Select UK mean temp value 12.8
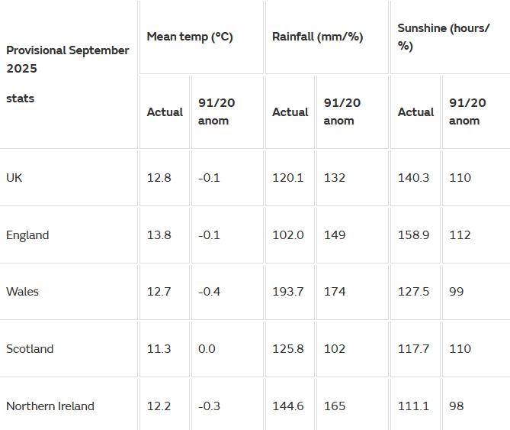The height and width of the screenshot is (430, 510). [x=159, y=178]
